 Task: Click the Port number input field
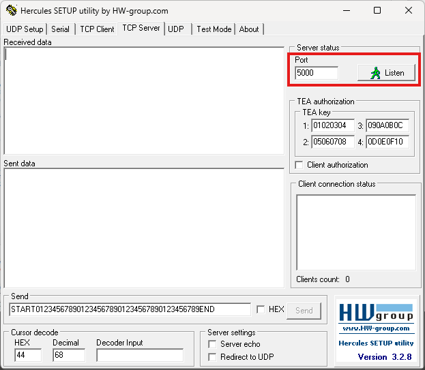click(316, 73)
